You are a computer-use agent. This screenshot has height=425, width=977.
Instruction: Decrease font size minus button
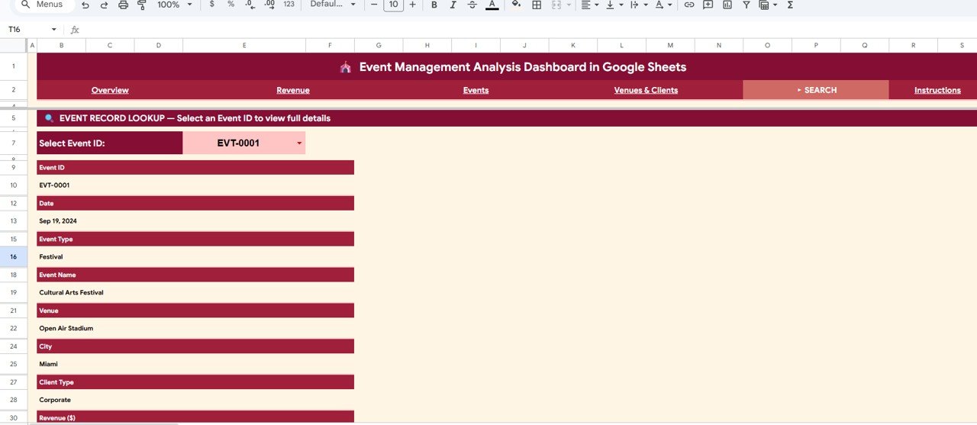[x=373, y=5]
